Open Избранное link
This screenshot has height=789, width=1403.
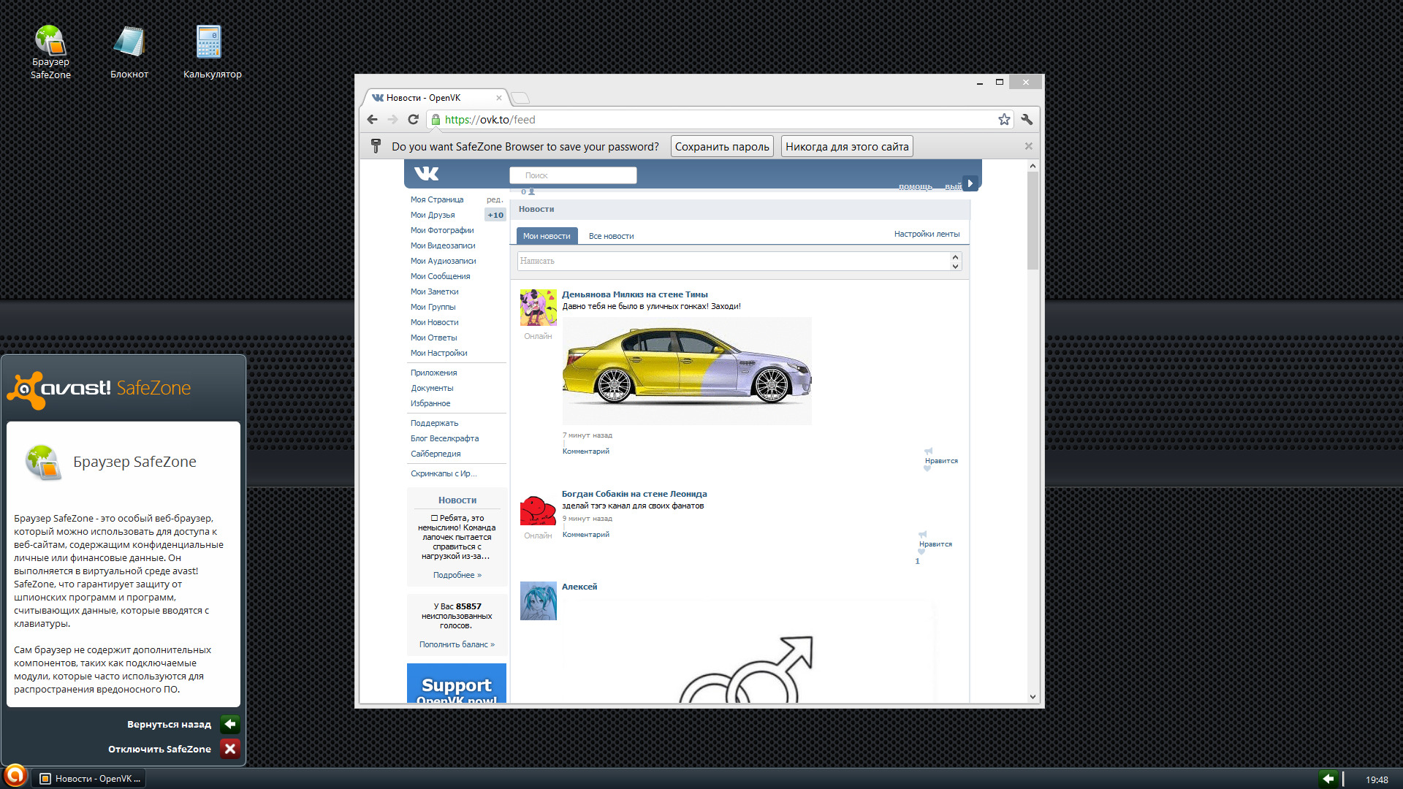[x=430, y=403]
